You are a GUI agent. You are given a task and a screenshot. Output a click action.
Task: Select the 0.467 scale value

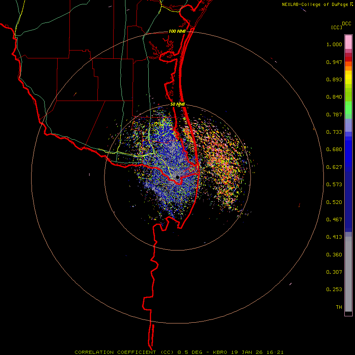point(334,220)
